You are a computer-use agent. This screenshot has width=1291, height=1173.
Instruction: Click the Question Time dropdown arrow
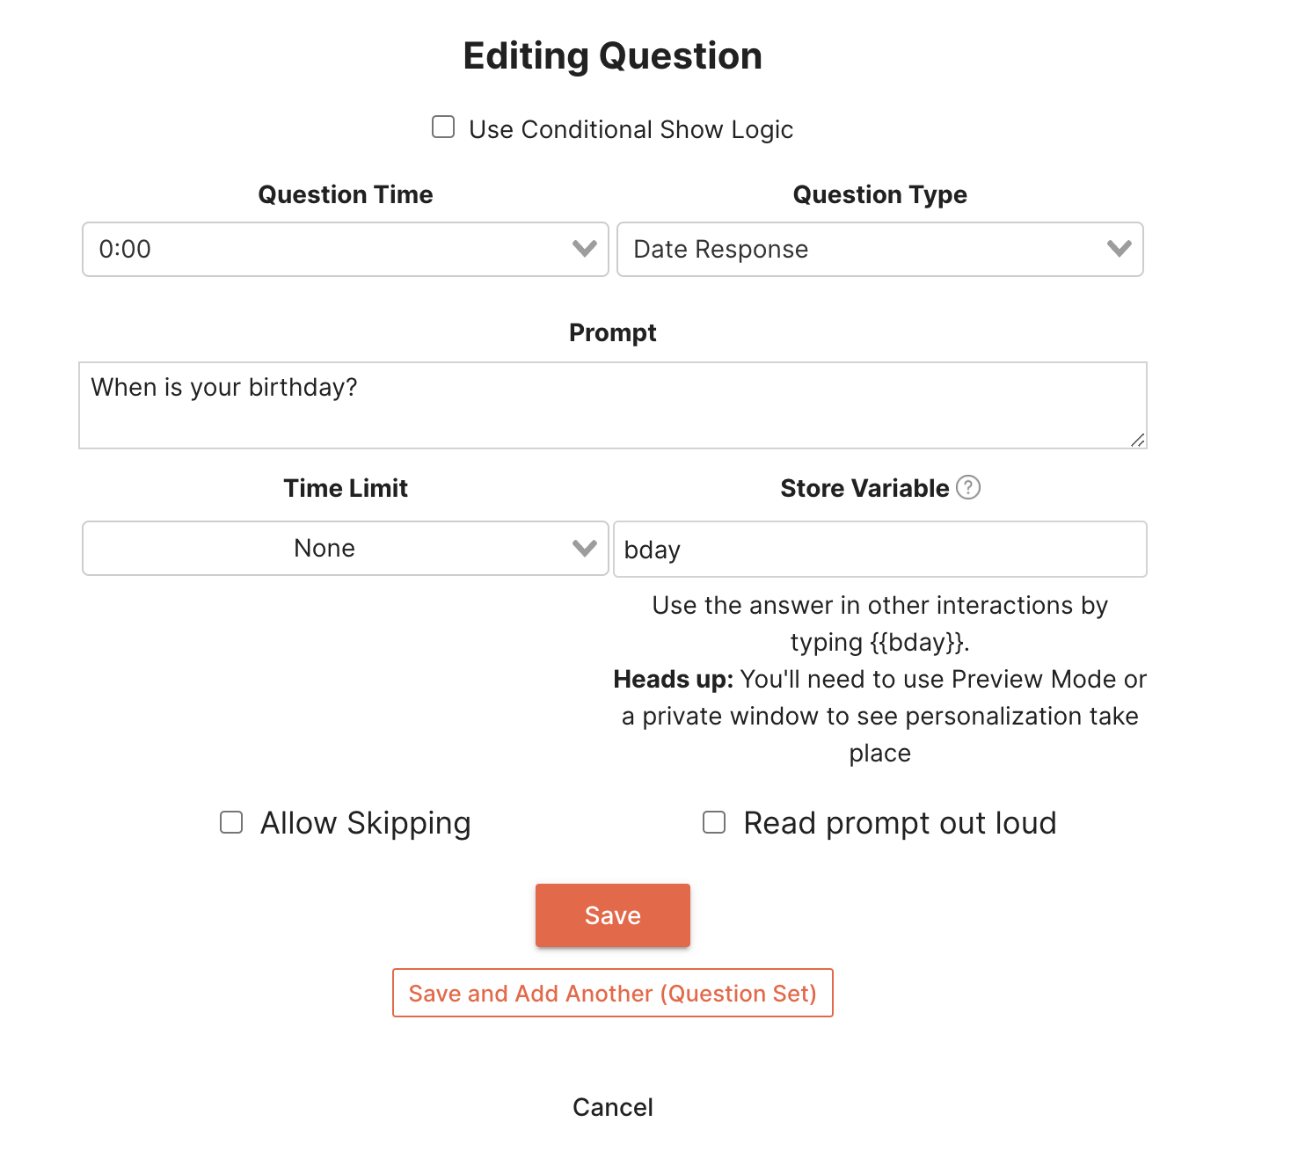[585, 249]
